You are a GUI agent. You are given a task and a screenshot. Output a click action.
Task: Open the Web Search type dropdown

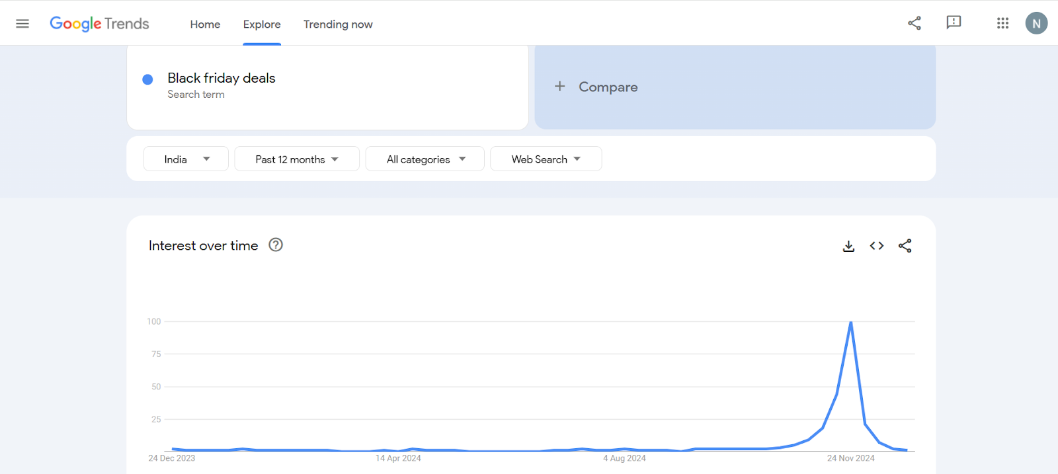546,159
